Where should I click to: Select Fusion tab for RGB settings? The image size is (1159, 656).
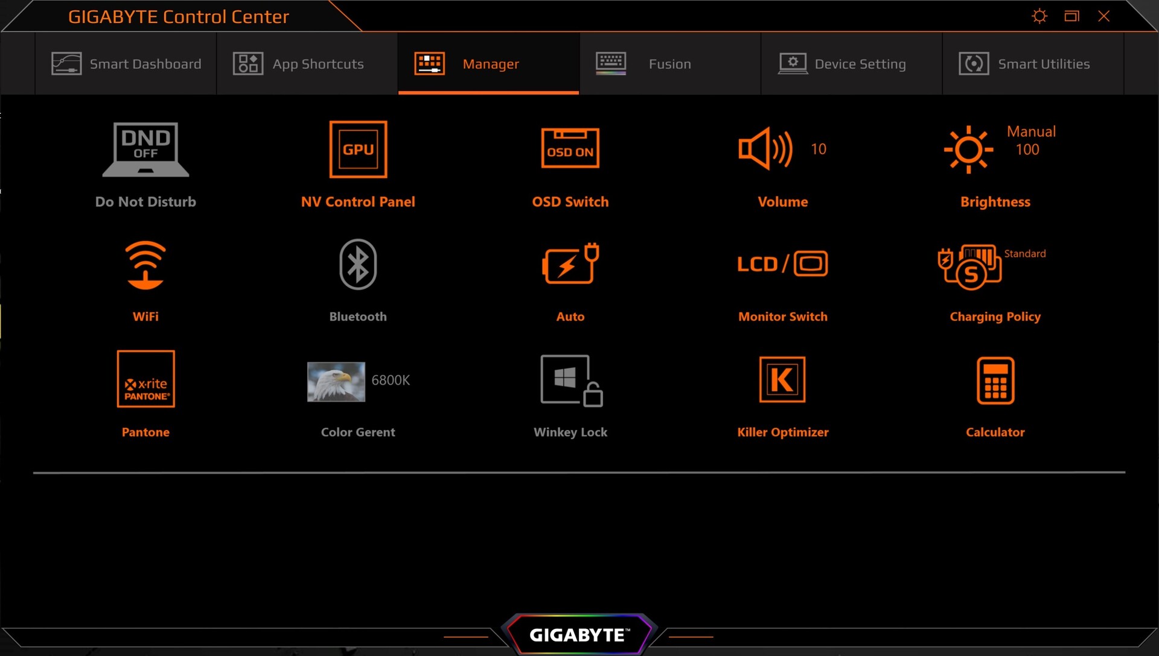coord(669,64)
